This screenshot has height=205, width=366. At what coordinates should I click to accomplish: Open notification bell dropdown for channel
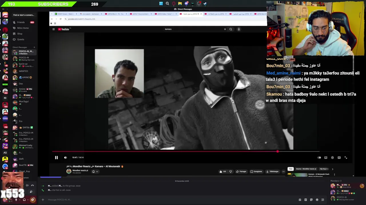click(x=95, y=171)
